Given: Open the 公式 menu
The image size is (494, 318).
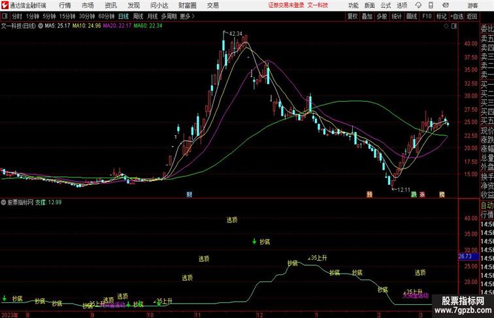Looking at the screenshot, I should 386,5.
